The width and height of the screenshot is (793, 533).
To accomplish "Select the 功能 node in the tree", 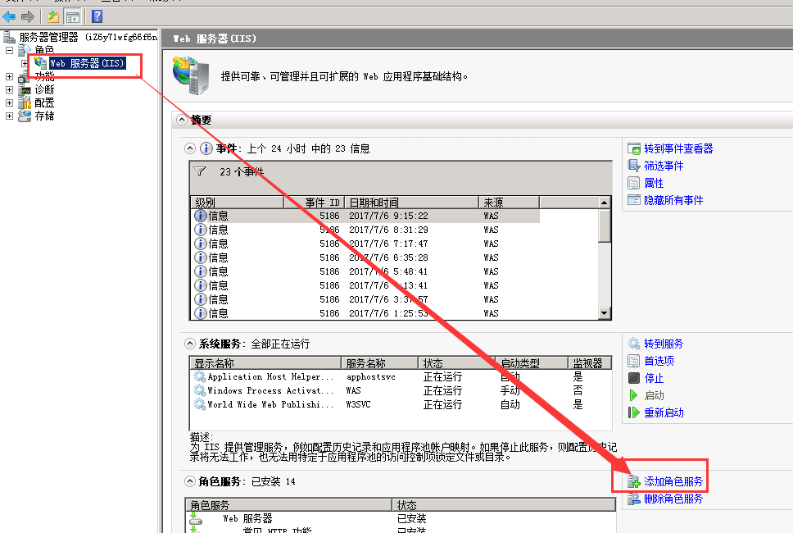I will (x=44, y=76).
